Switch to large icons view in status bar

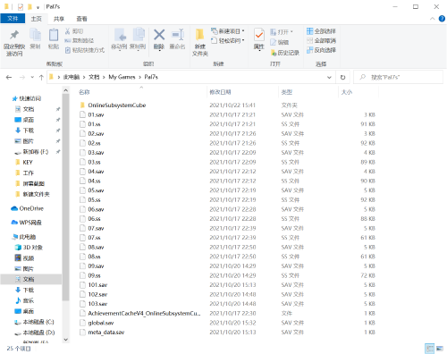point(440,348)
